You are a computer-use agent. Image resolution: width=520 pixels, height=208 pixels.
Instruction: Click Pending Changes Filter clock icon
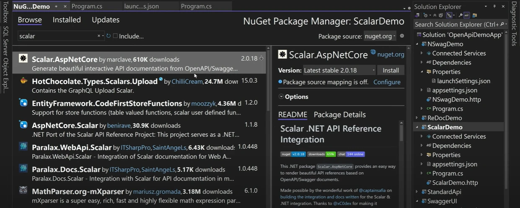click(425, 15)
